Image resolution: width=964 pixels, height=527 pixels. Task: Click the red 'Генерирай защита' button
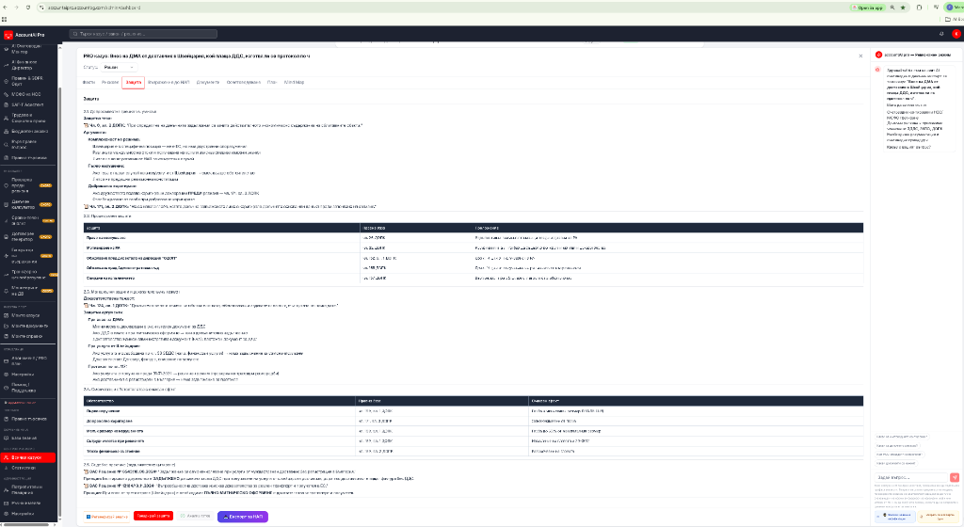point(153,516)
